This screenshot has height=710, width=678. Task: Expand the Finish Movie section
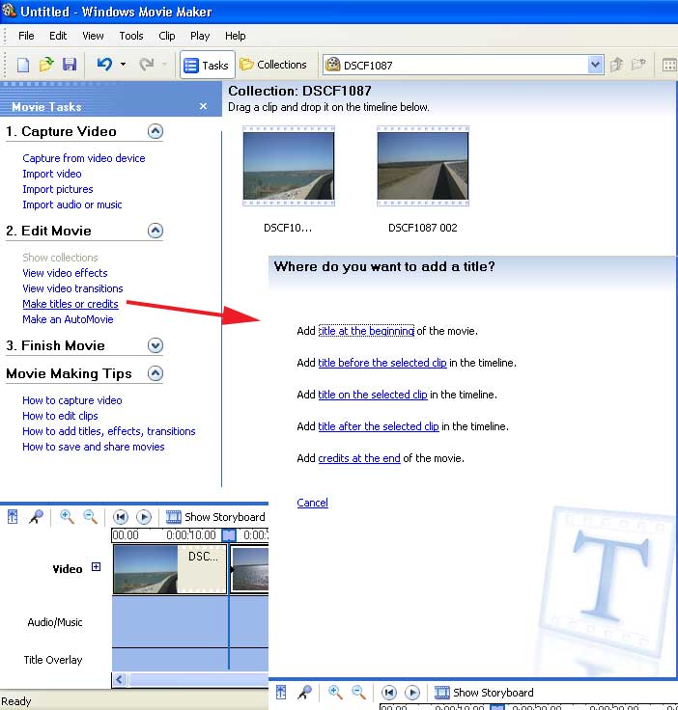click(155, 345)
